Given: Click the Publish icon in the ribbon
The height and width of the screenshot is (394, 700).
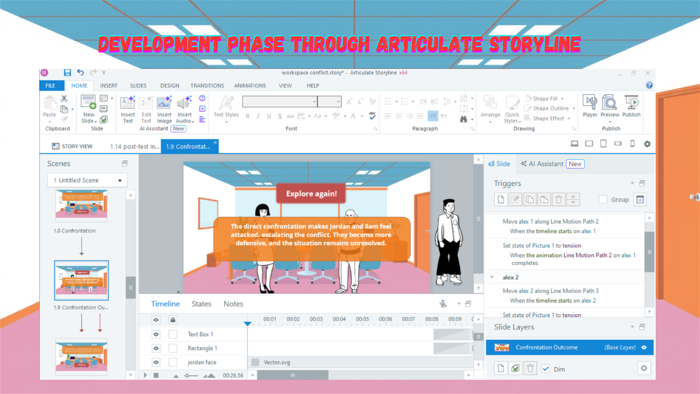Looking at the screenshot, I should (x=631, y=106).
